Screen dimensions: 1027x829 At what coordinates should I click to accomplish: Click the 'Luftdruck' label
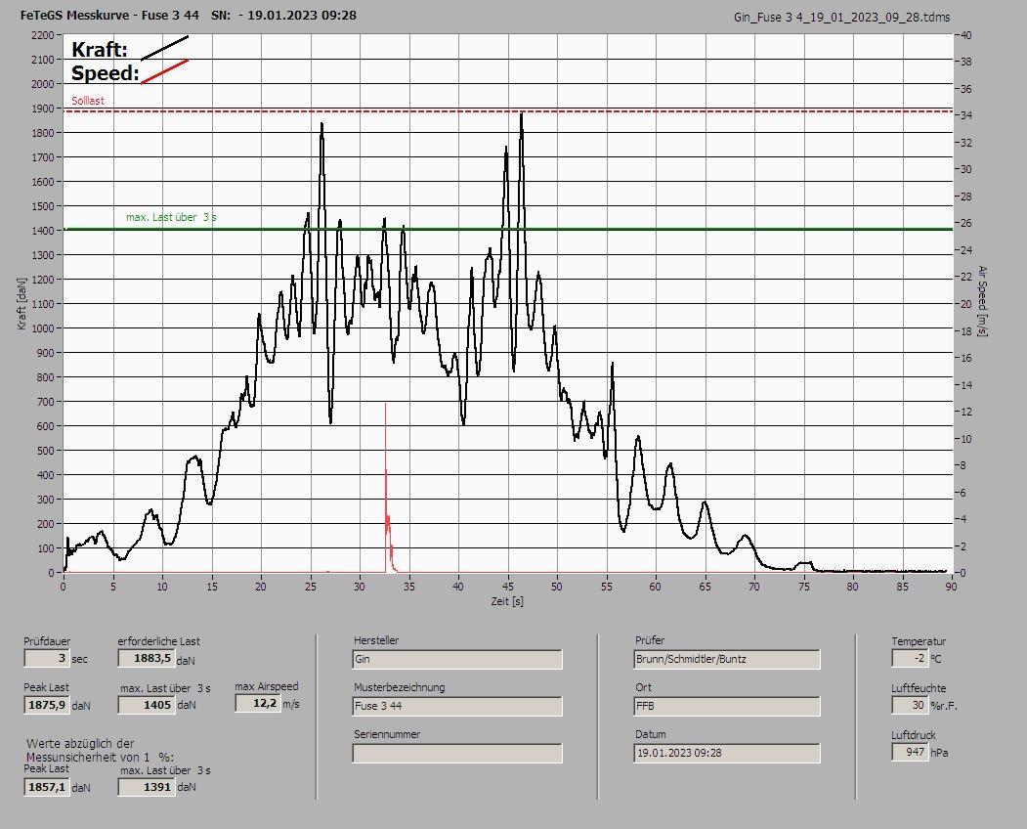point(914,735)
